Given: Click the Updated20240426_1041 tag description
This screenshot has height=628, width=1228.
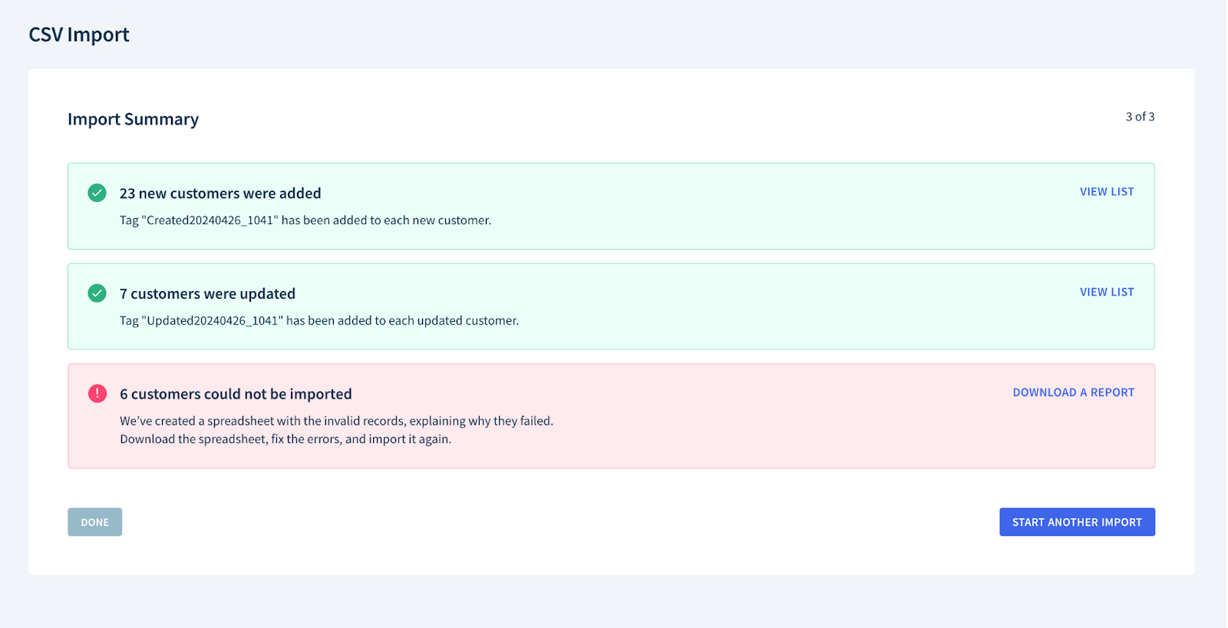Looking at the screenshot, I should point(319,321).
